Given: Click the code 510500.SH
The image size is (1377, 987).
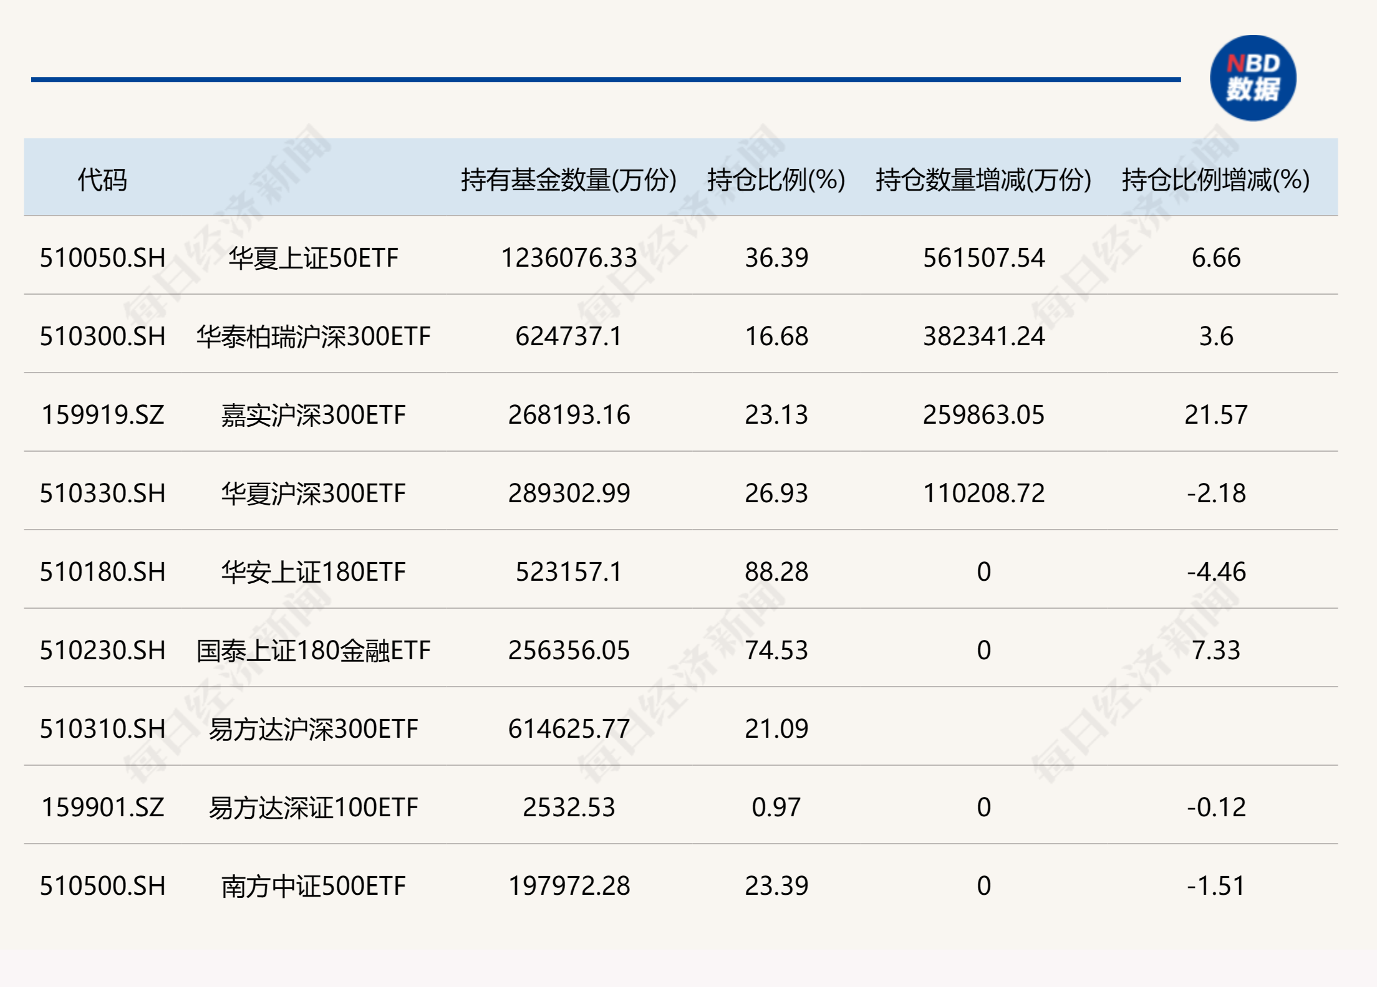Looking at the screenshot, I should click(x=103, y=885).
